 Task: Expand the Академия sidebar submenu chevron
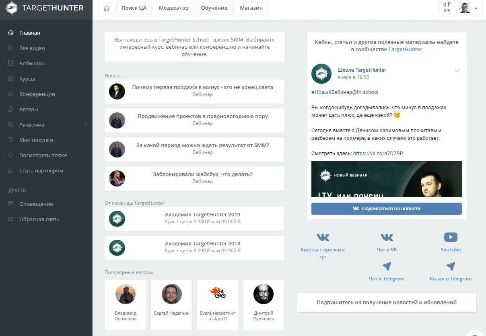click(86, 124)
